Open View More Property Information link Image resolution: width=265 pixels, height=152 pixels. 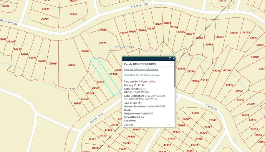tap(141, 70)
